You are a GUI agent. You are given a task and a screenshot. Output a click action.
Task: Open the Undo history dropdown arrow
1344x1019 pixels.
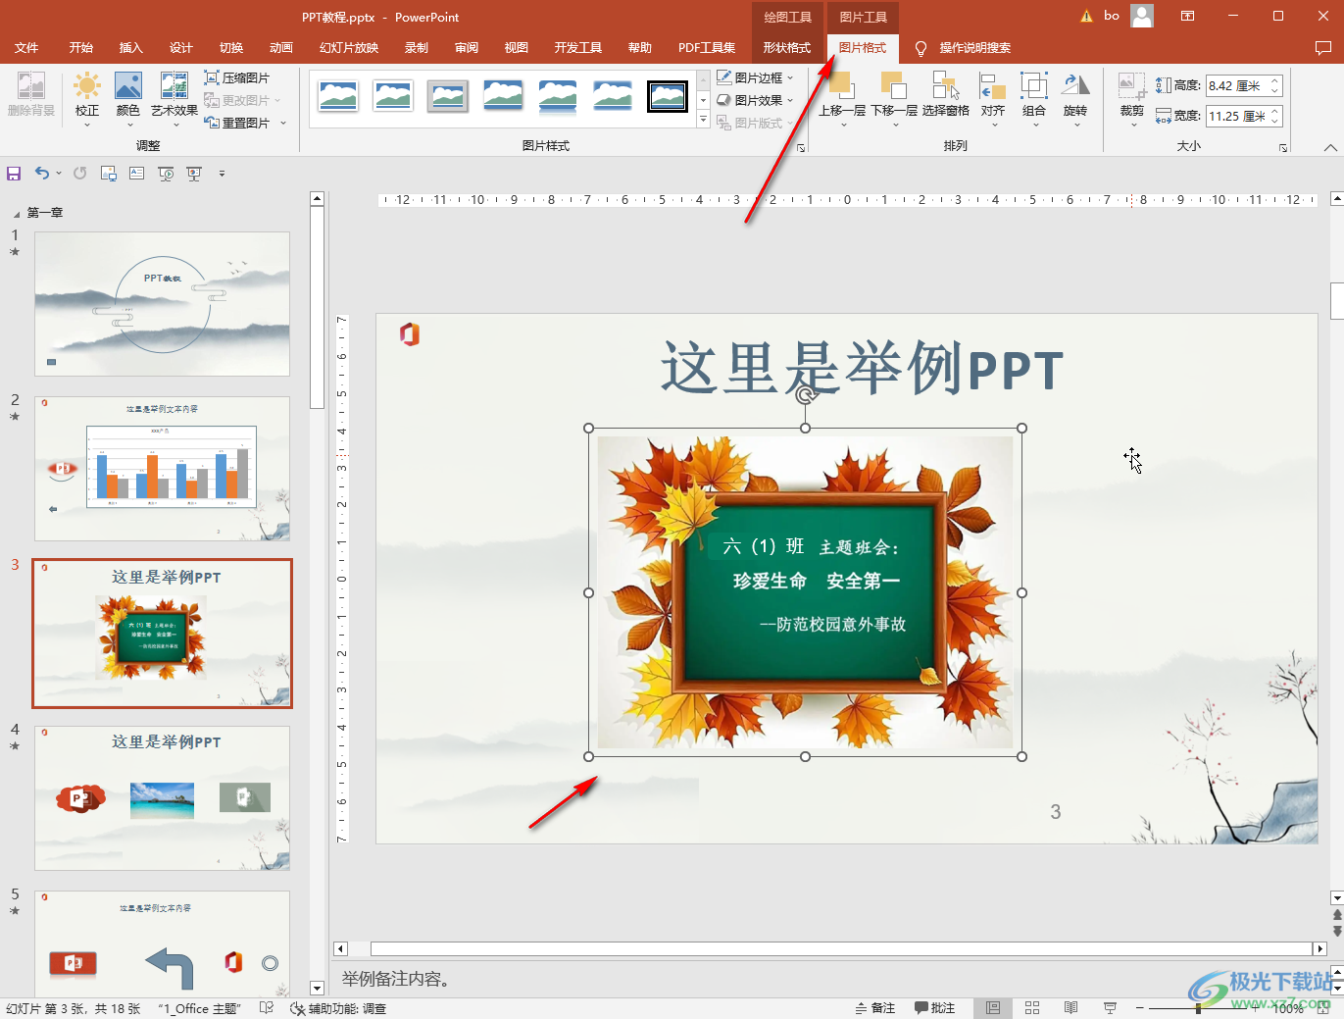[59, 174]
